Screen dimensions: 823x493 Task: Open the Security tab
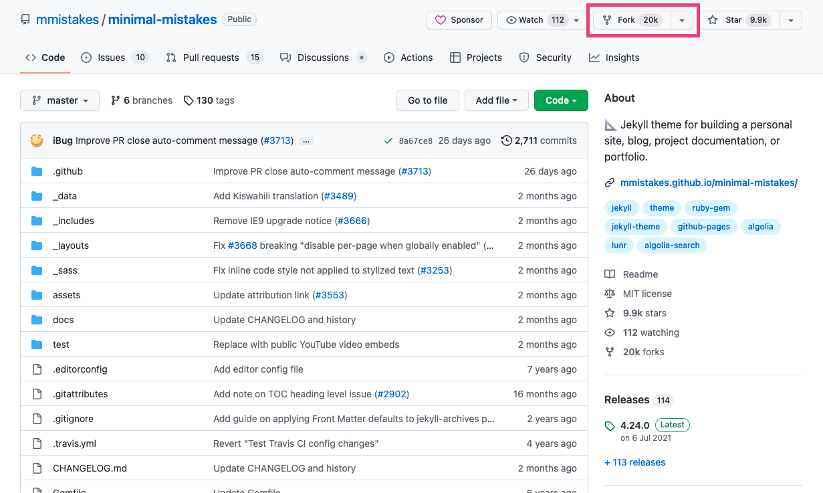pos(546,58)
